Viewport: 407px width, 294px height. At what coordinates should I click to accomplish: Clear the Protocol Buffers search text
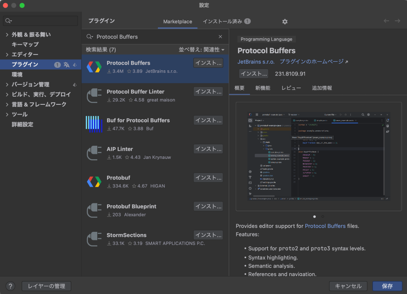(x=220, y=37)
